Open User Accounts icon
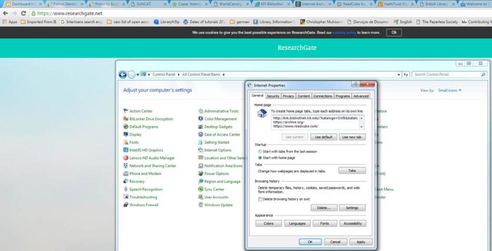The image size is (492, 251). [201, 197]
